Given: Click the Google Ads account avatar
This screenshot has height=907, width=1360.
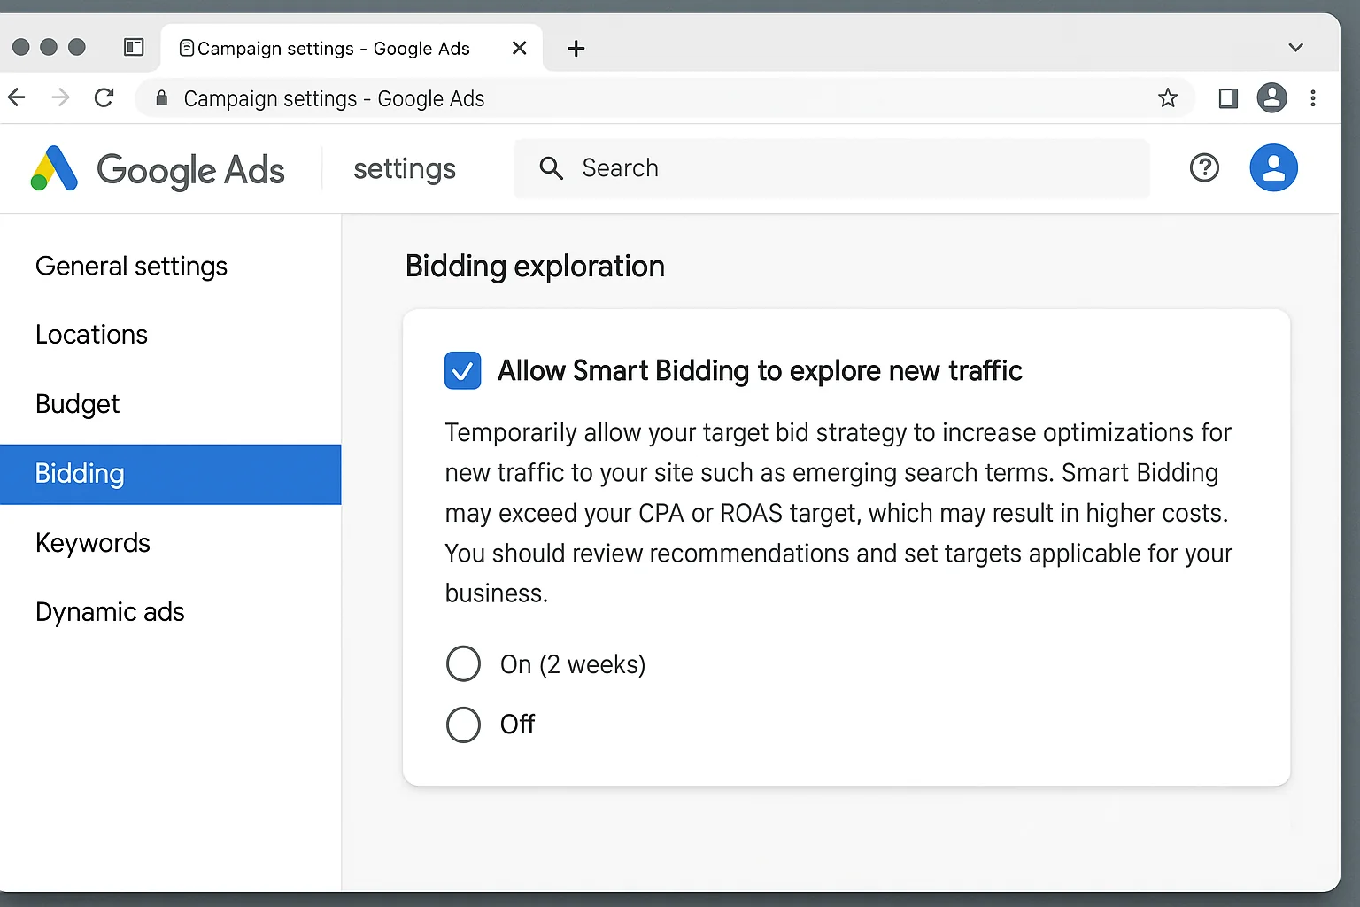Looking at the screenshot, I should point(1273,167).
